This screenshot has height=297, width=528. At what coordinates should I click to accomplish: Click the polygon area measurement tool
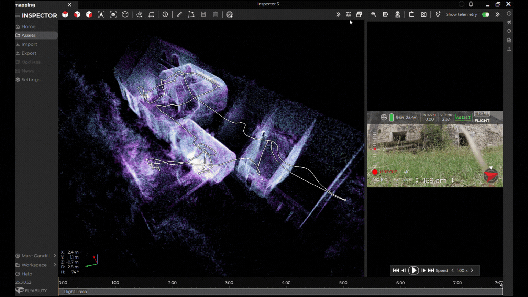coord(191,14)
